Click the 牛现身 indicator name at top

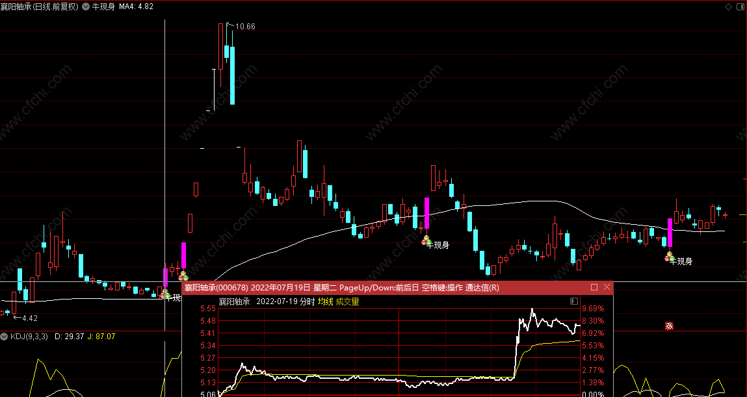(x=103, y=6)
